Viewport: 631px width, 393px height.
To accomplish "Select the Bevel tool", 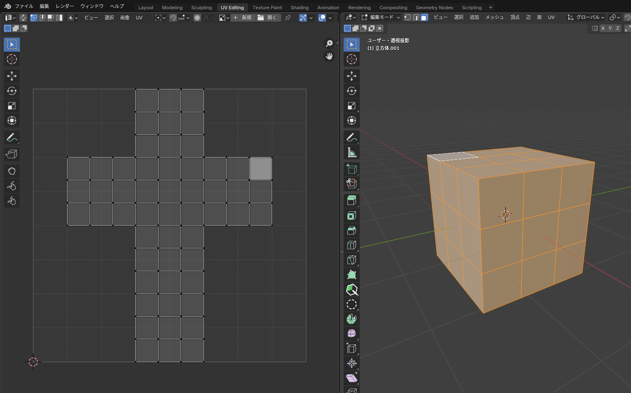I will click(352, 230).
